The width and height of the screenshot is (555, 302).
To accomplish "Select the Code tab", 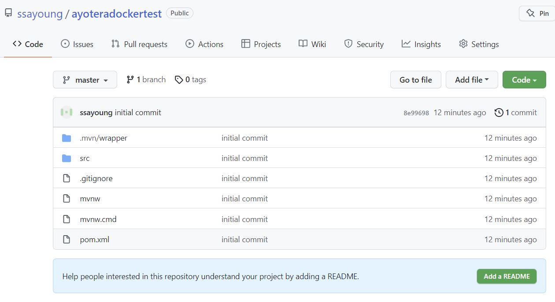I will [28, 44].
